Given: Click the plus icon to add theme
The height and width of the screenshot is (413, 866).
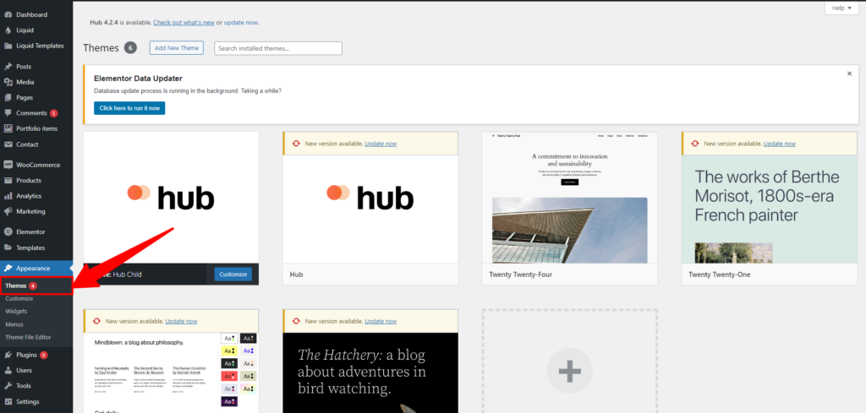Looking at the screenshot, I should pos(569,371).
